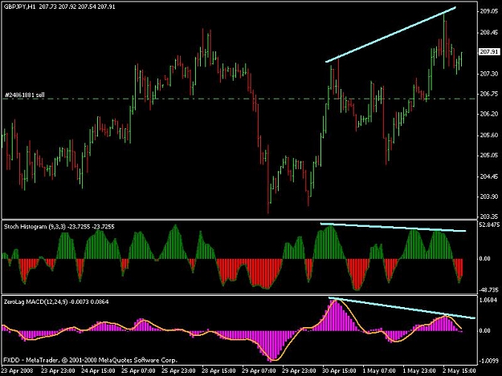Click the 23 Apr 2008 date label
Viewport: 502px width, 376px height.
[x=18, y=371]
